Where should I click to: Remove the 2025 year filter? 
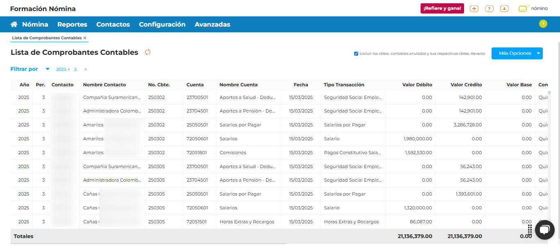point(69,70)
